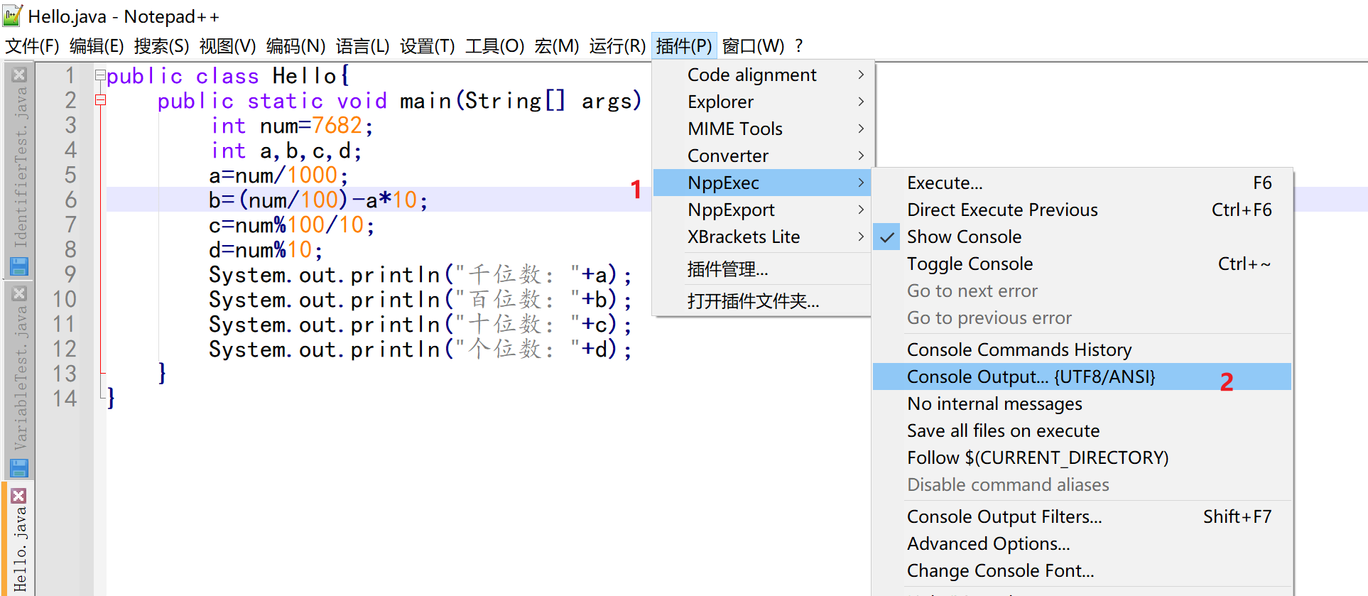The height and width of the screenshot is (596, 1368).
Task: Choose 打开插件文件夹... entry
Action: click(x=762, y=300)
